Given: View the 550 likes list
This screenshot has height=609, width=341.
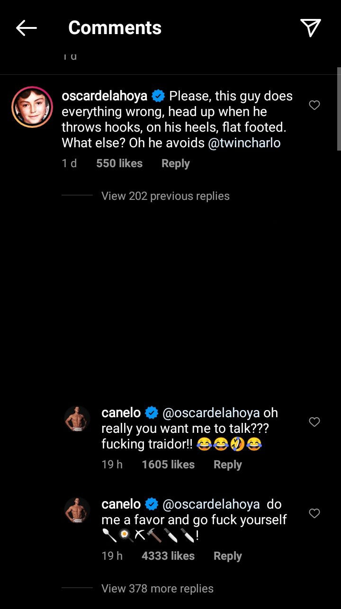Looking at the screenshot, I should [x=119, y=163].
